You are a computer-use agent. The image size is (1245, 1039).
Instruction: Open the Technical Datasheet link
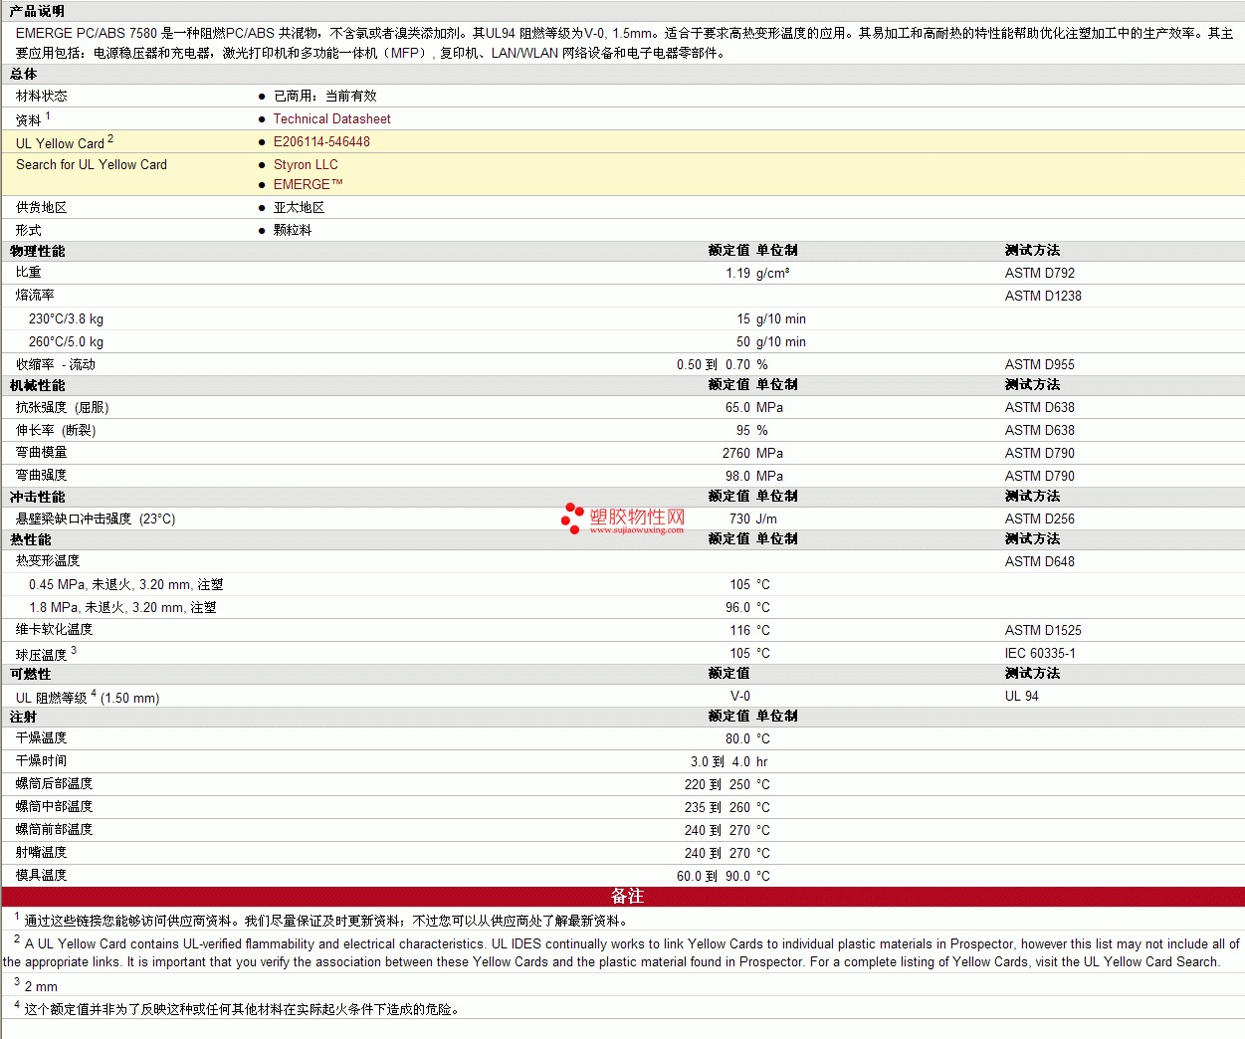point(331,118)
